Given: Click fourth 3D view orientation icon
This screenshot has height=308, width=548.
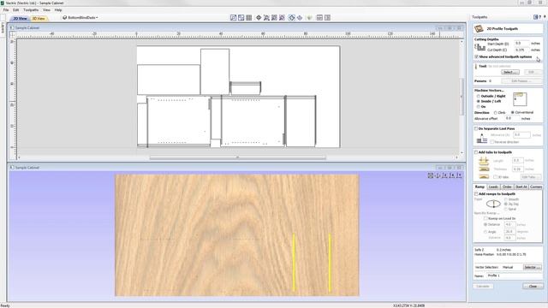Looking at the screenshot, I should tap(452, 175).
